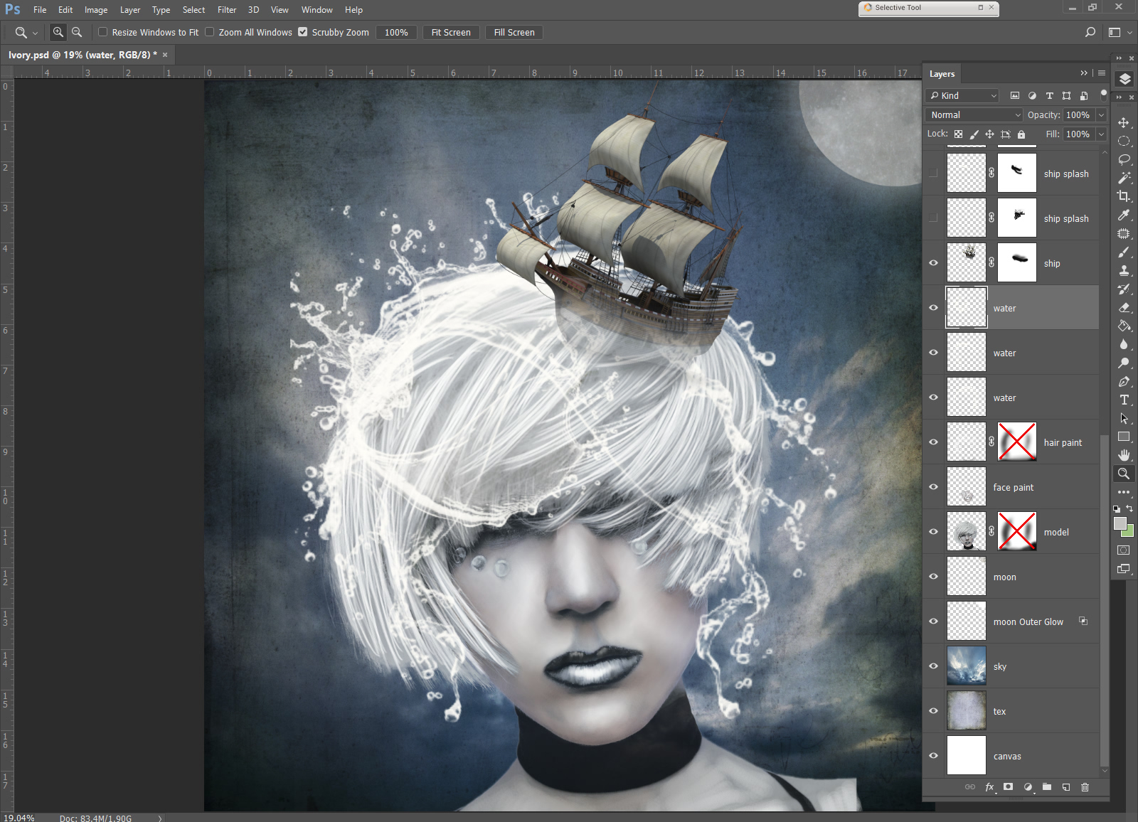Pick the Eyedropper tool
The image size is (1138, 822).
(1124, 215)
